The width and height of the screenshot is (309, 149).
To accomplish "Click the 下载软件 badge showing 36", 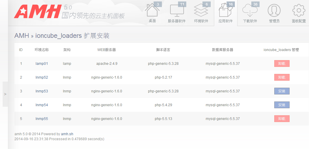I will tap(255, 4).
